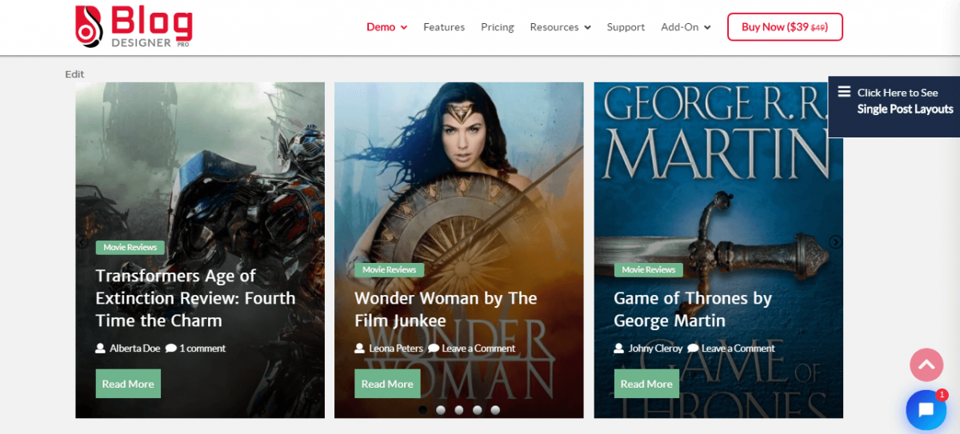Click the author icon beside Alberta Doe
This screenshot has width=960, height=434.
pos(101,348)
